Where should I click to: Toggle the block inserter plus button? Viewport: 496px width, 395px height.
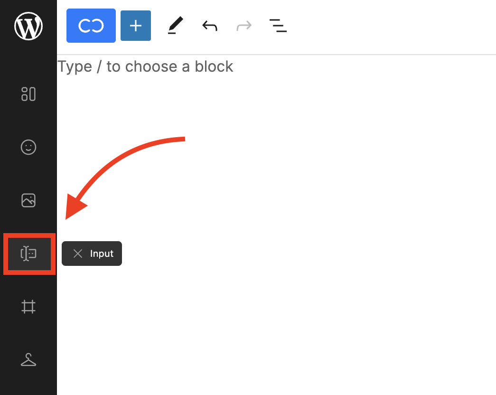click(136, 26)
